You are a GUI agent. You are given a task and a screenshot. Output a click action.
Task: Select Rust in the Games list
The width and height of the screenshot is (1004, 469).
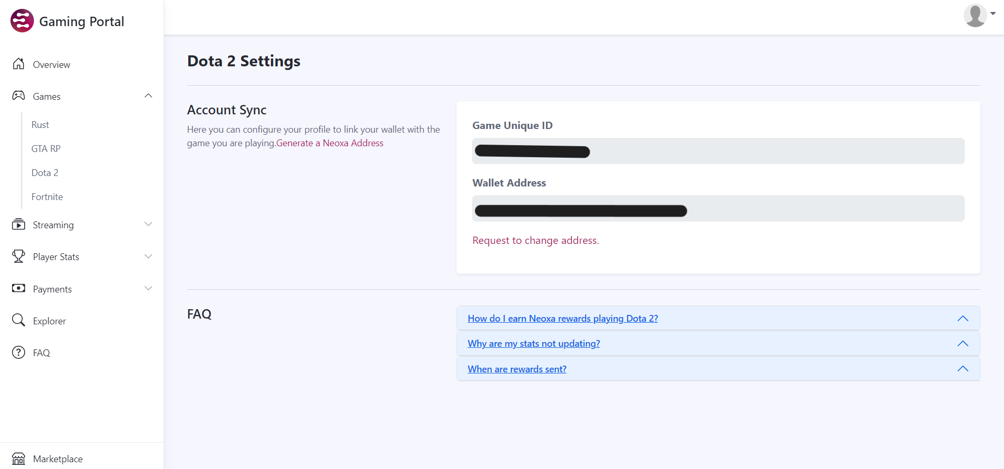pos(40,125)
